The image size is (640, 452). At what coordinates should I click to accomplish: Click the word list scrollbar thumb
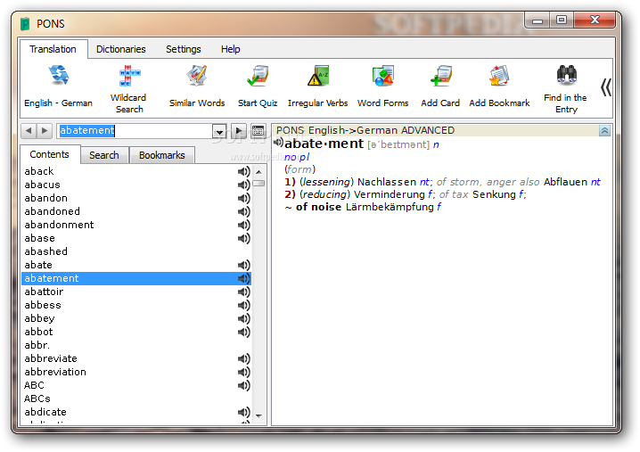(x=258, y=184)
